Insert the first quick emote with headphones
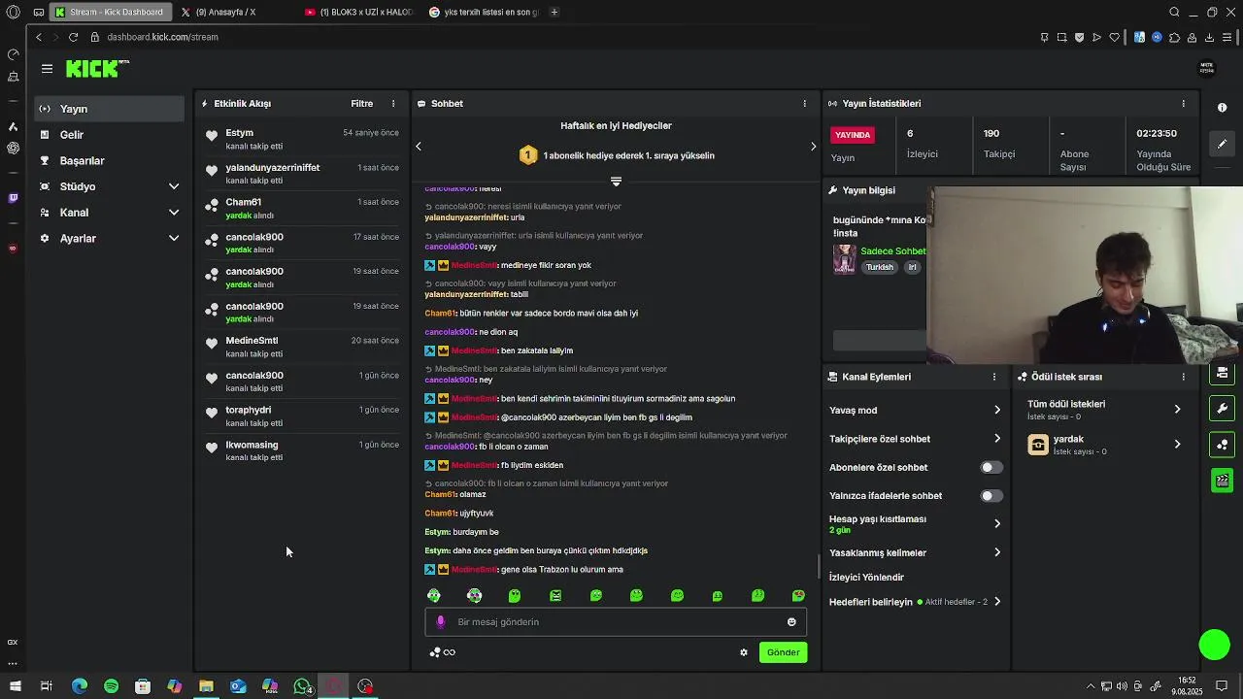This screenshot has height=699, width=1243. click(434, 595)
